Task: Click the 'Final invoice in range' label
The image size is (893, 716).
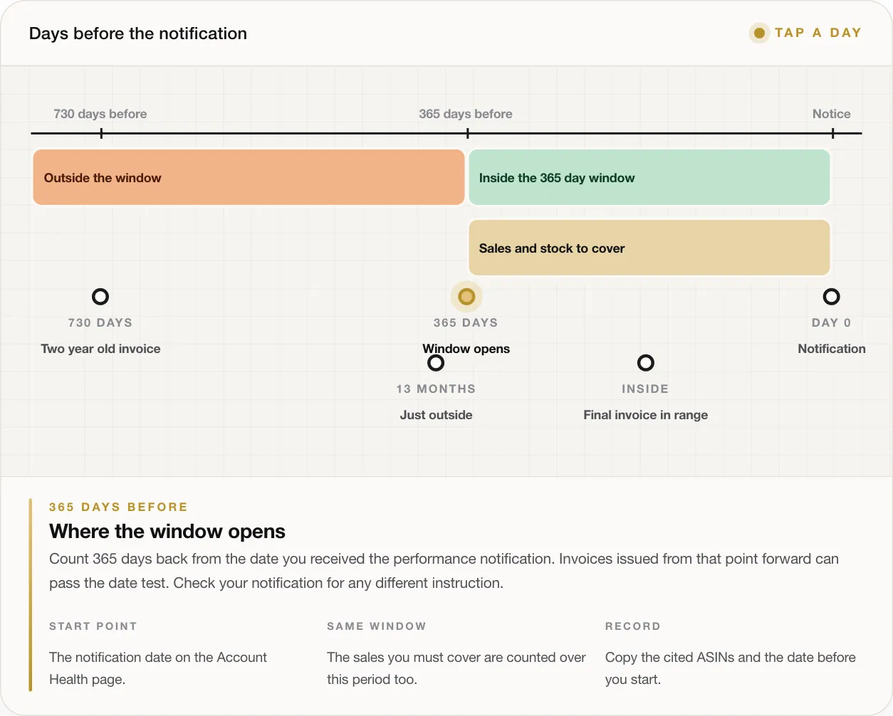Action: pos(645,415)
